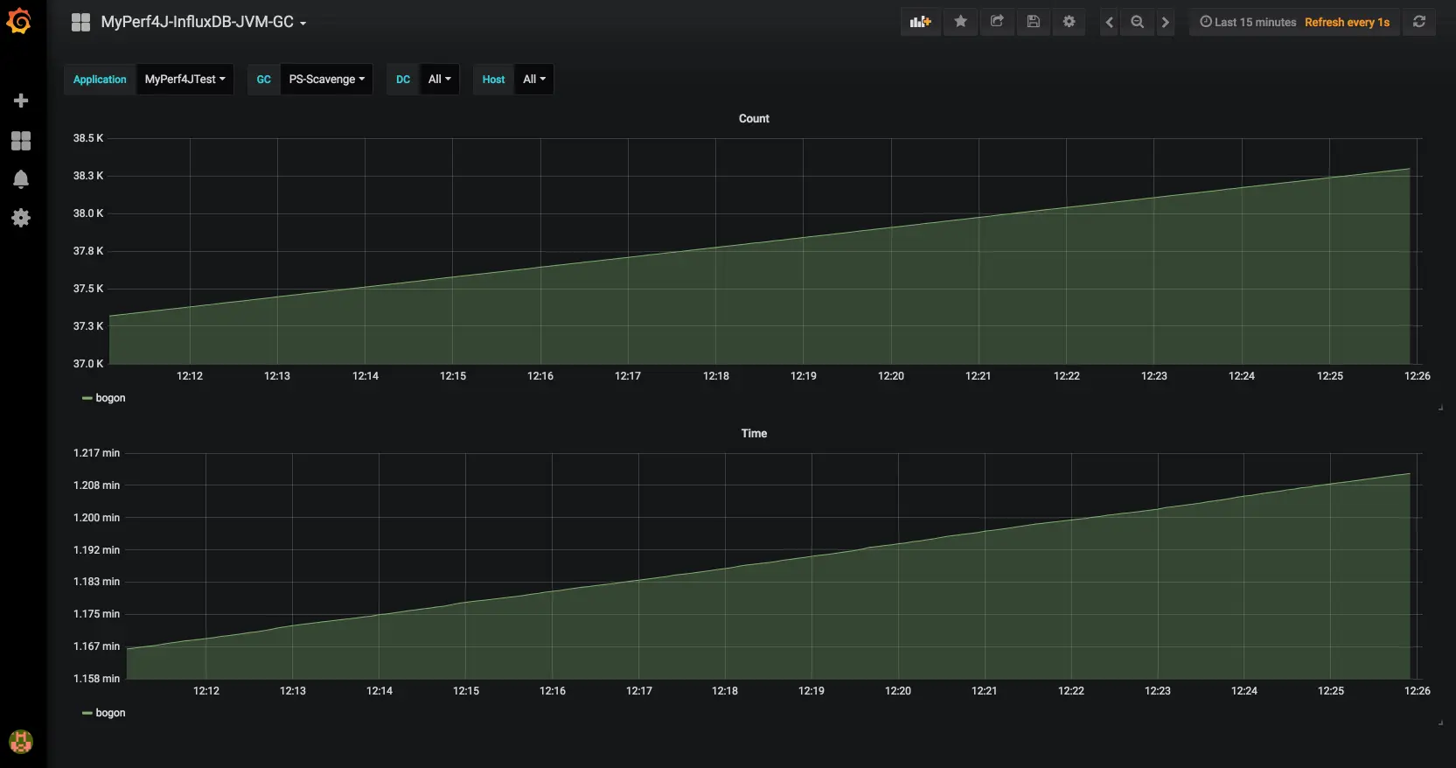Zoom out the time range
1456x768 pixels.
point(1137,22)
